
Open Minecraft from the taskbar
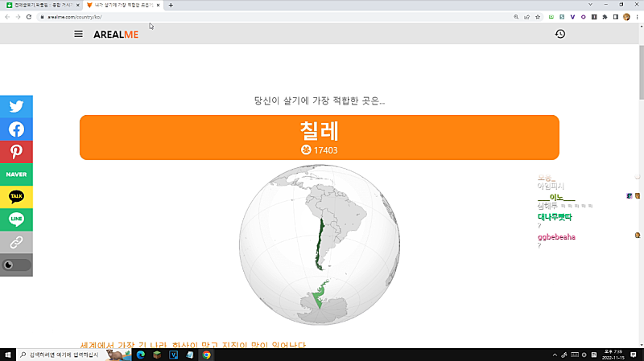pos(157,355)
